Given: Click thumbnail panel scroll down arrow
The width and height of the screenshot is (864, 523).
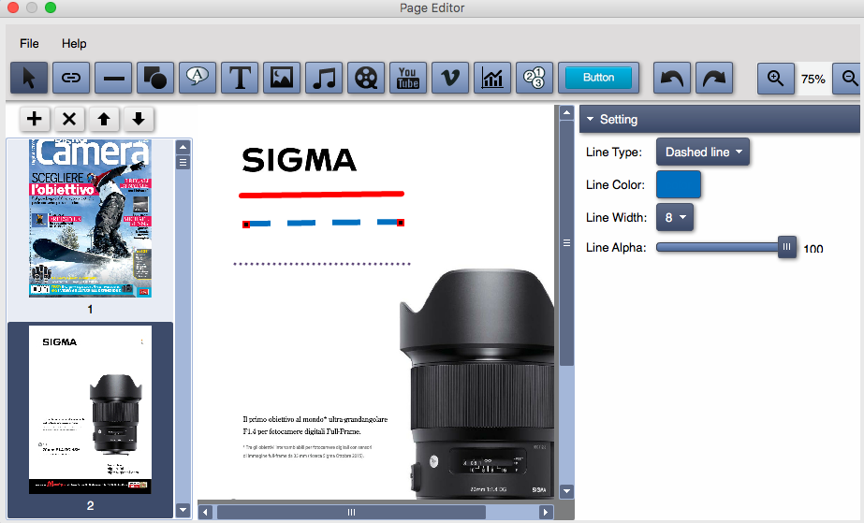Looking at the screenshot, I should click(183, 510).
